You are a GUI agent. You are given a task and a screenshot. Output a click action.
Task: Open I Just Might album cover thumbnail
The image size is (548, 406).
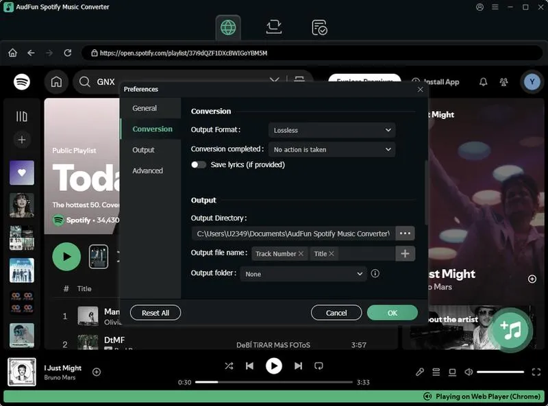coord(22,372)
